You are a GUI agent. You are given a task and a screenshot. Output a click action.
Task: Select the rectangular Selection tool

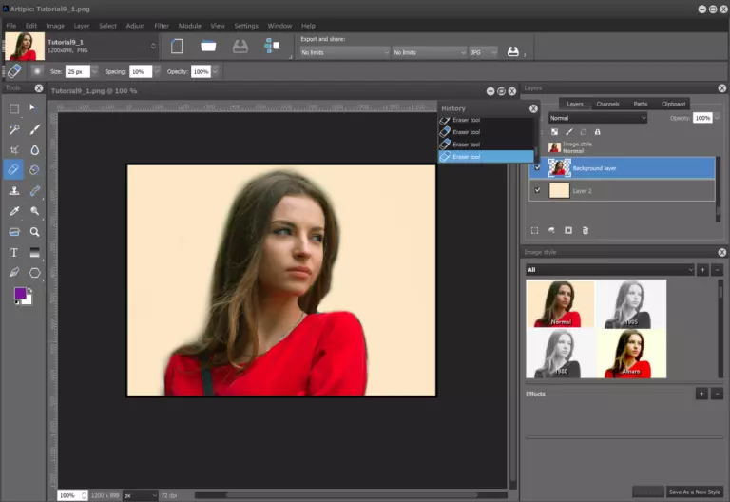(x=14, y=108)
